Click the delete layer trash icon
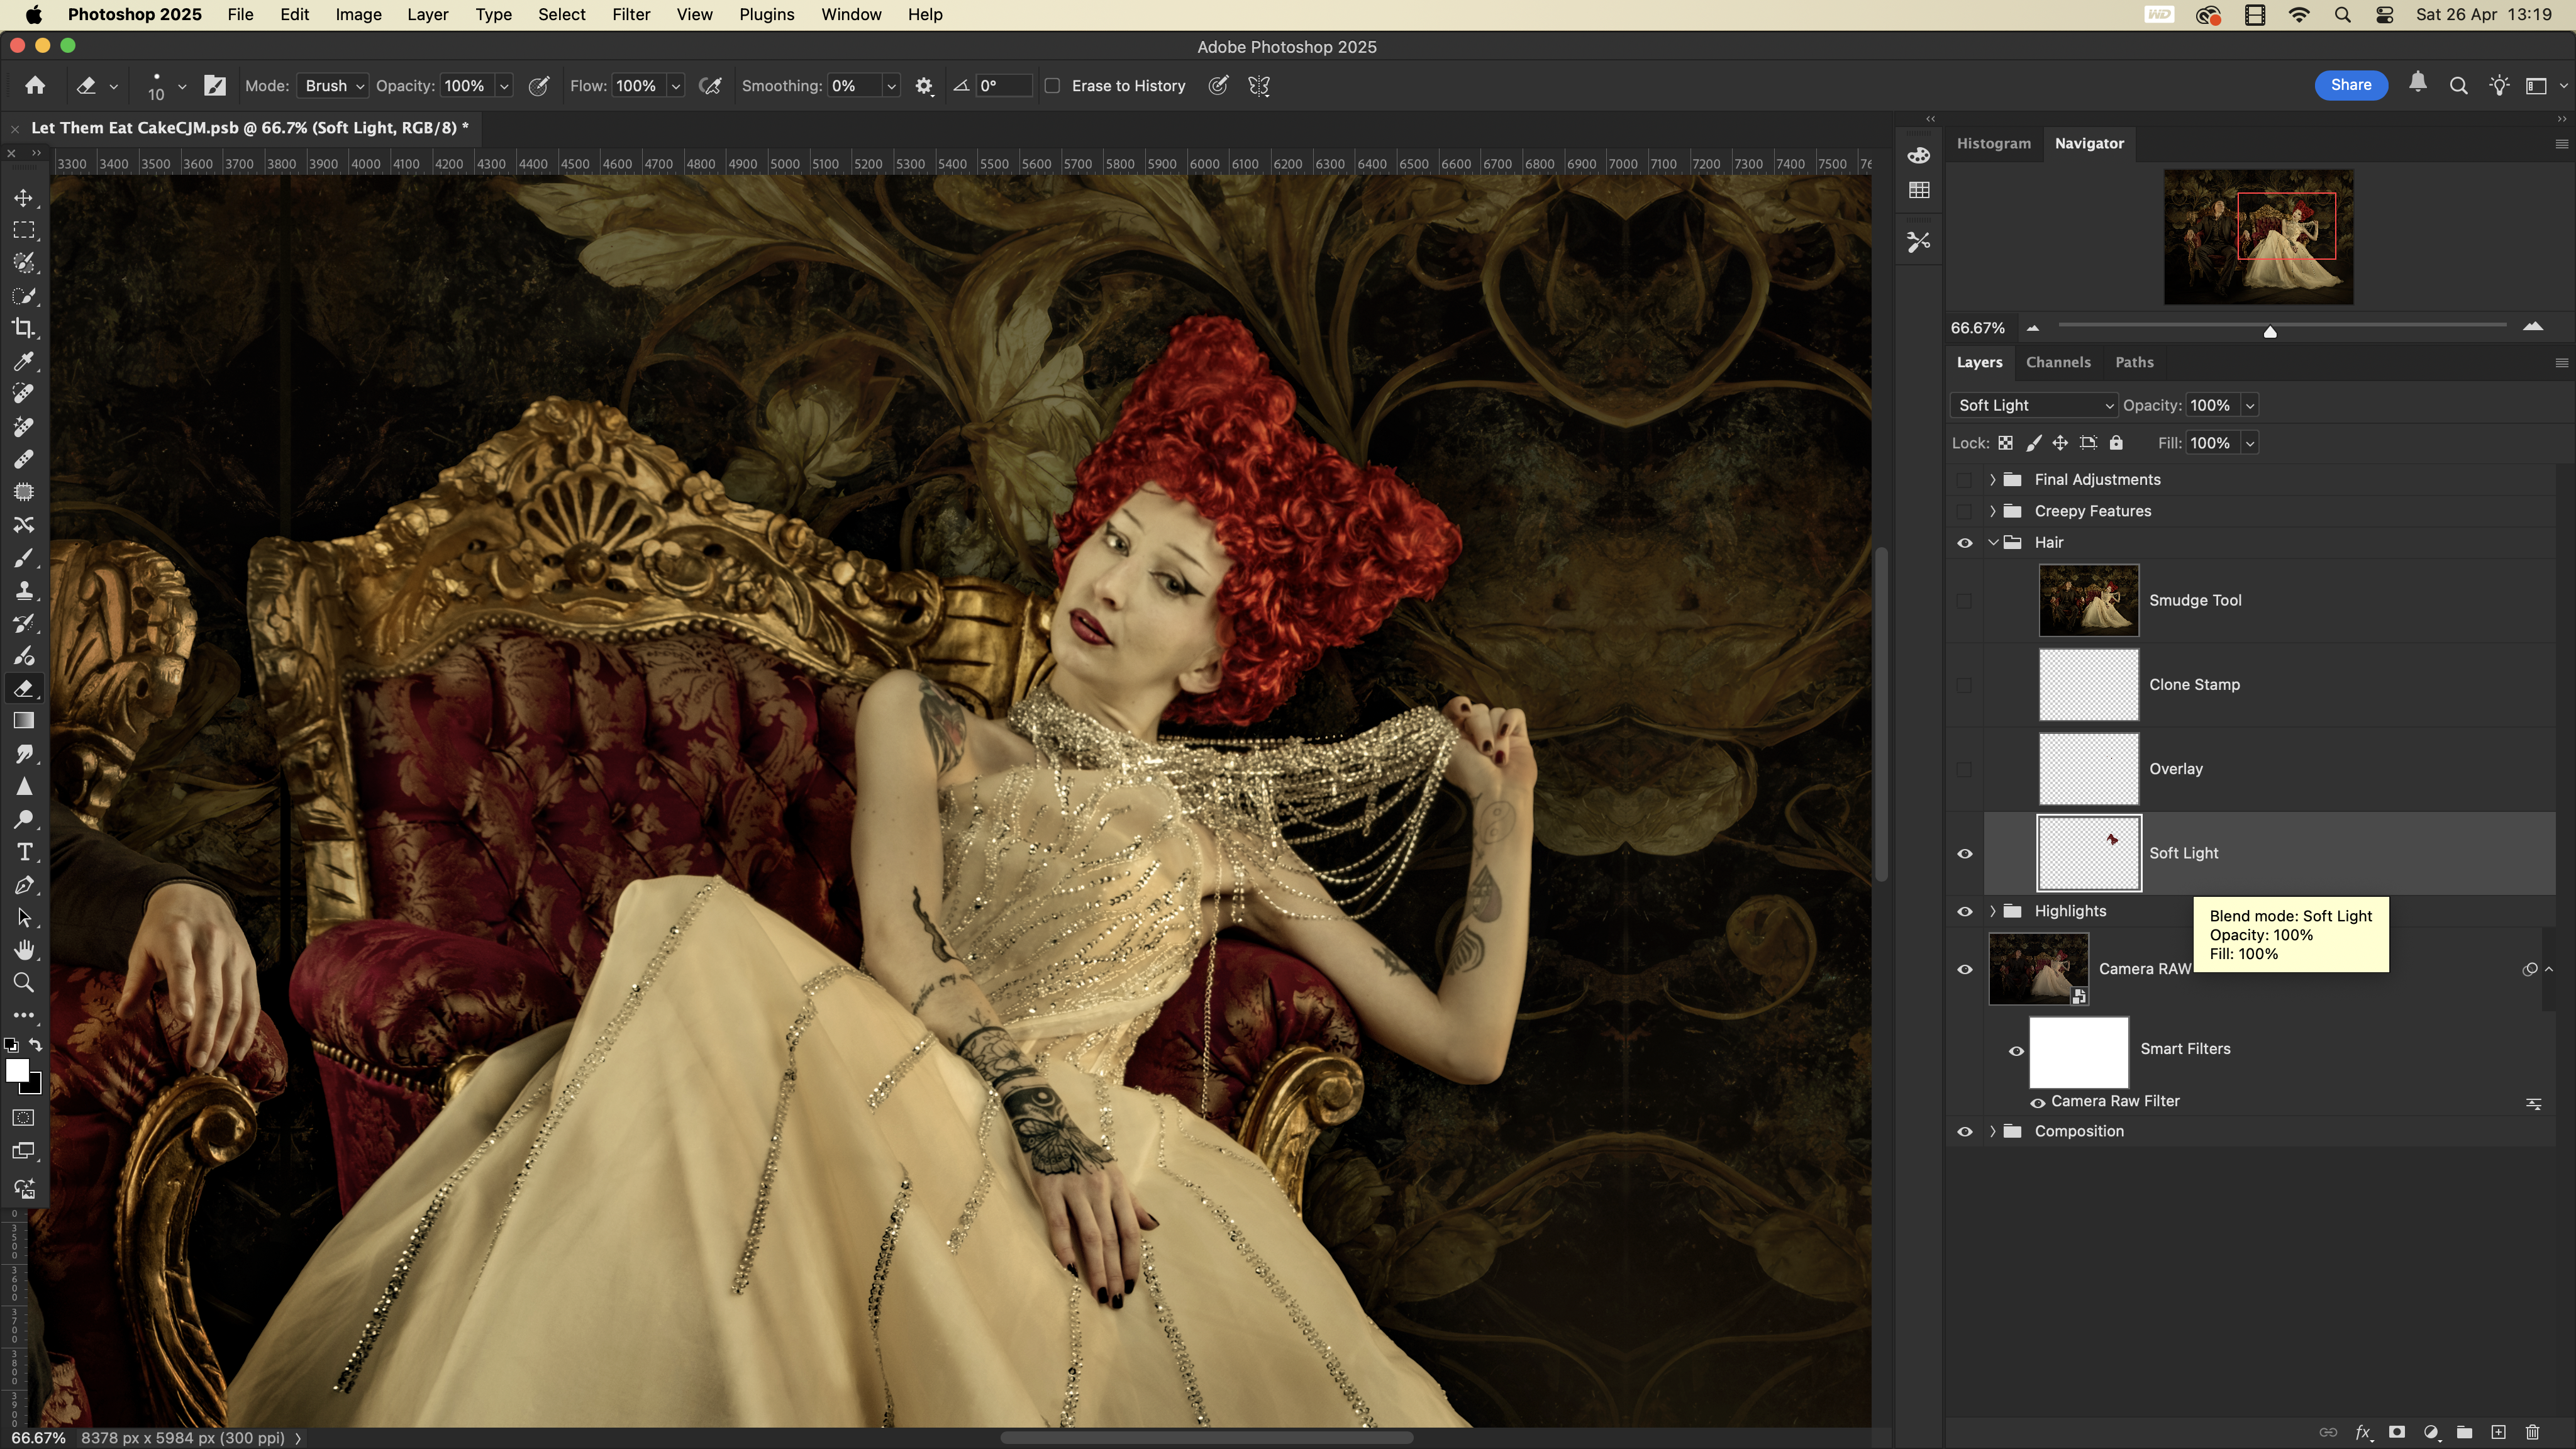 2532,1432
